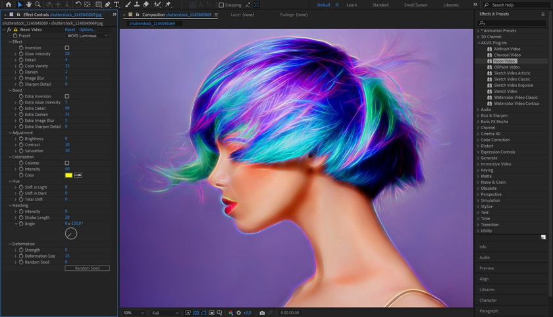Select the Brush tool
The width and height of the screenshot is (553, 317).
(x=128, y=5)
